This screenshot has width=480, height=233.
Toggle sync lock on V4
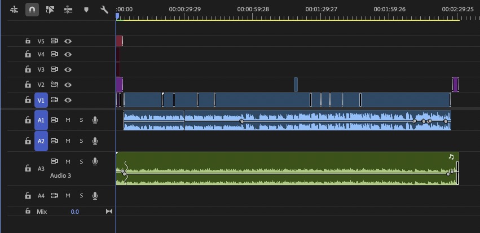coord(55,54)
